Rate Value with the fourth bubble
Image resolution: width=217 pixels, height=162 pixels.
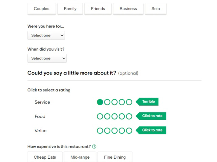pyautogui.click(x=122, y=131)
